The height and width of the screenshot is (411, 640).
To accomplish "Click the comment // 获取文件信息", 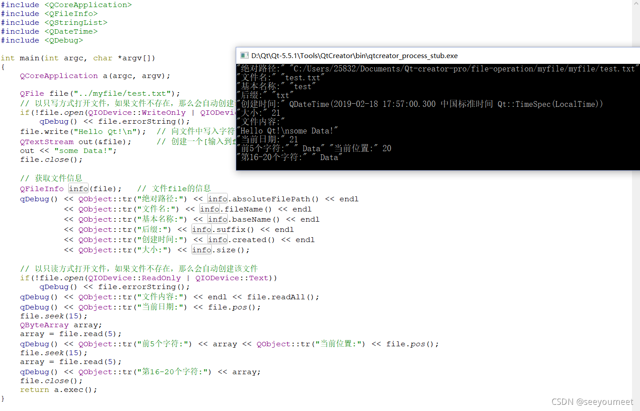I will click(x=51, y=178).
